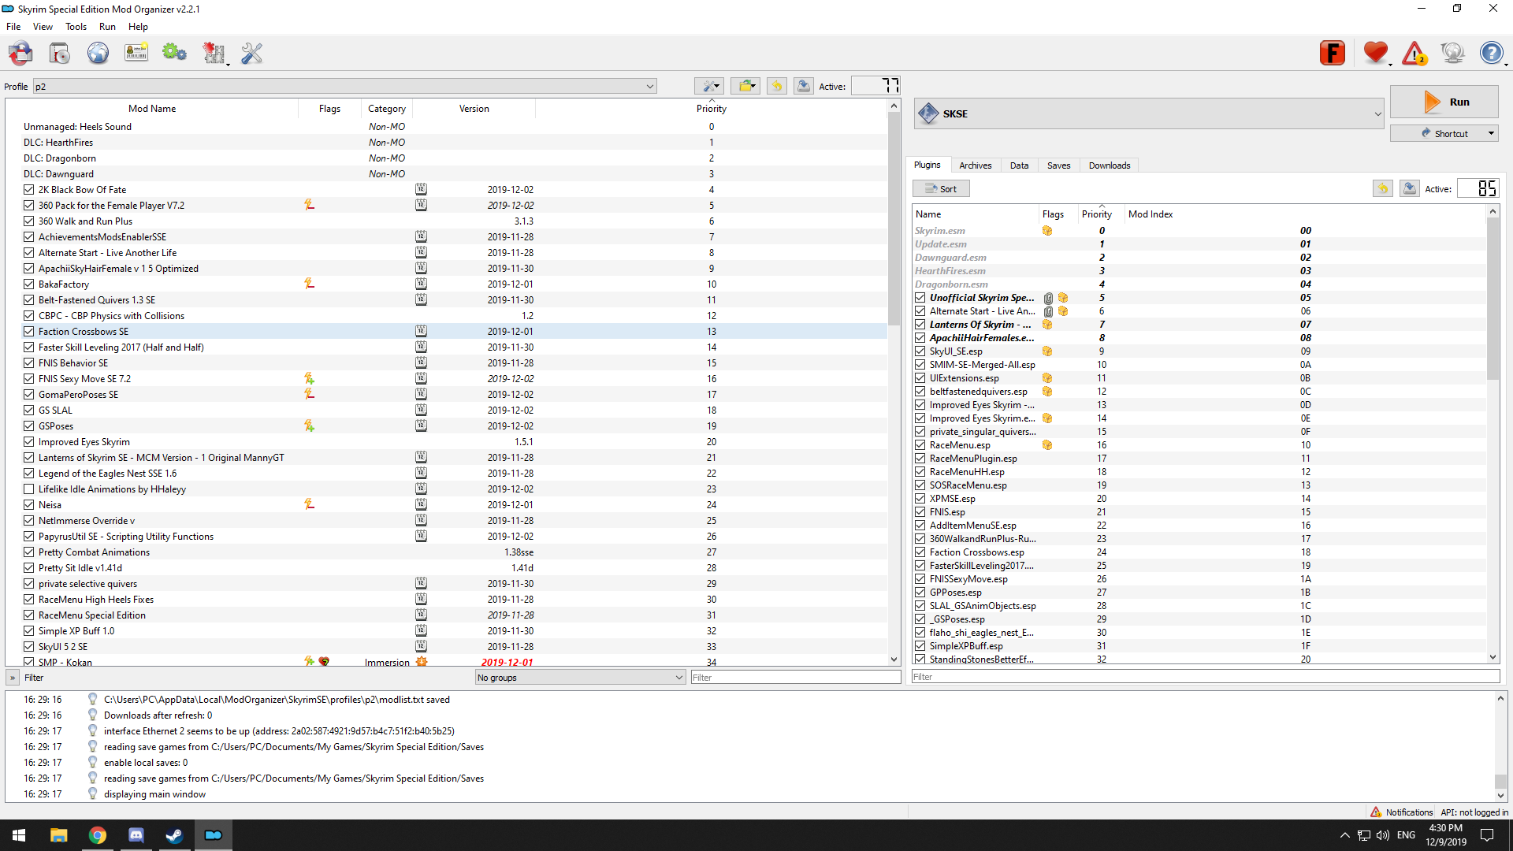Image resolution: width=1513 pixels, height=851 pixels.
Task: Disable the FNIS Behavior SE mod
Action: (x=29, y=363)
